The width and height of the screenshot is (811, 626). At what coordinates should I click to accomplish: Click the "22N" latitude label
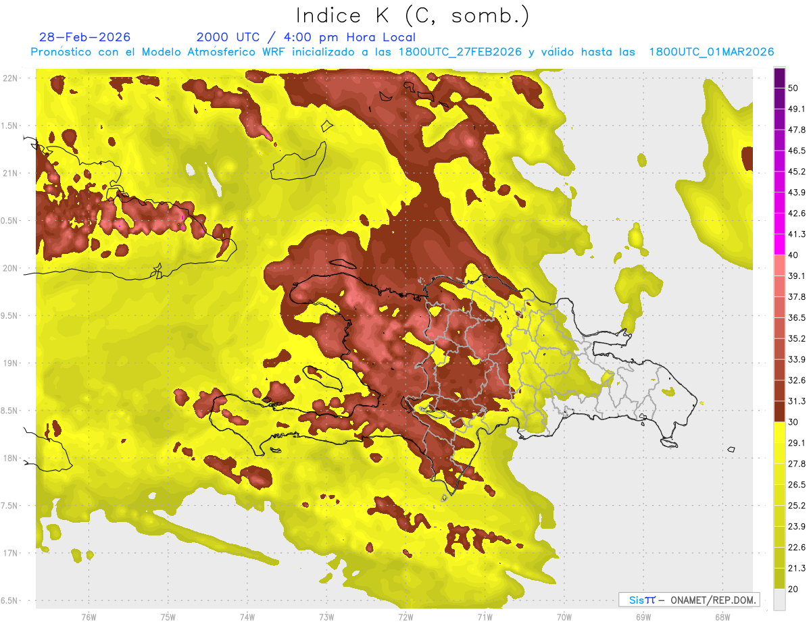[x=11, y=78]
